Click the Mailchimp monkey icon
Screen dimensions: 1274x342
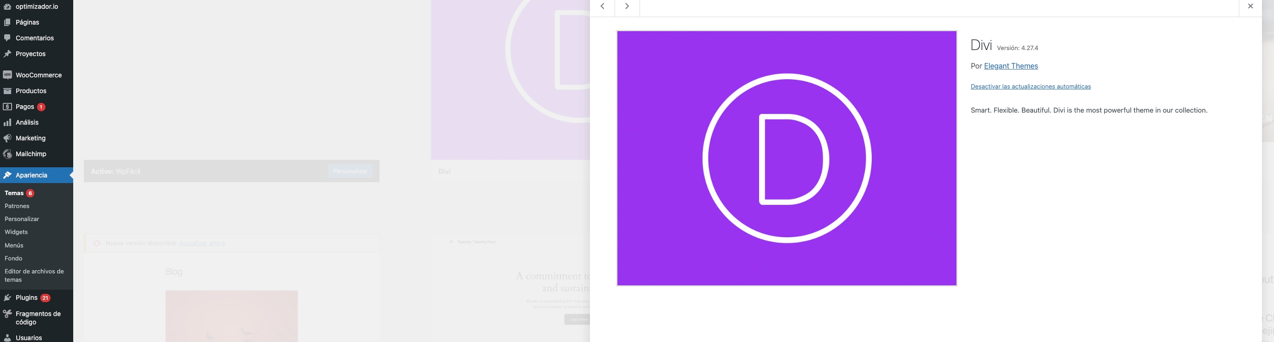pos(7,154)
